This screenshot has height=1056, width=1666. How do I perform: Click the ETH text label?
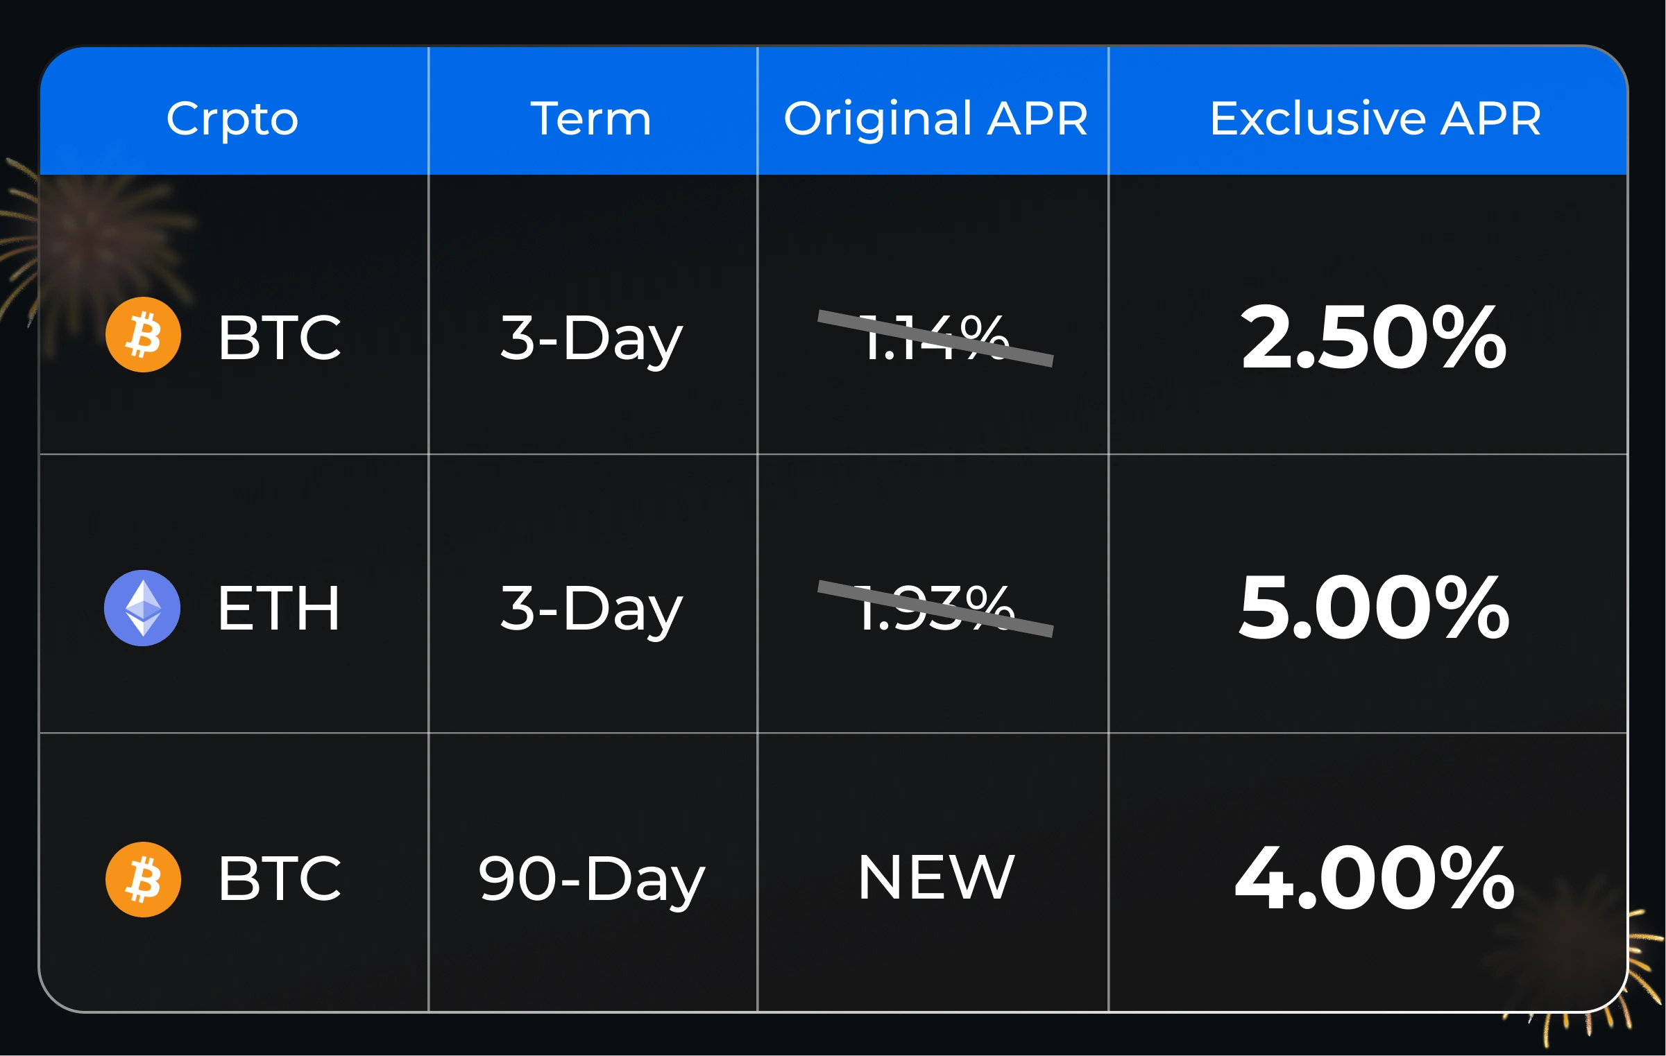(279, 609)
